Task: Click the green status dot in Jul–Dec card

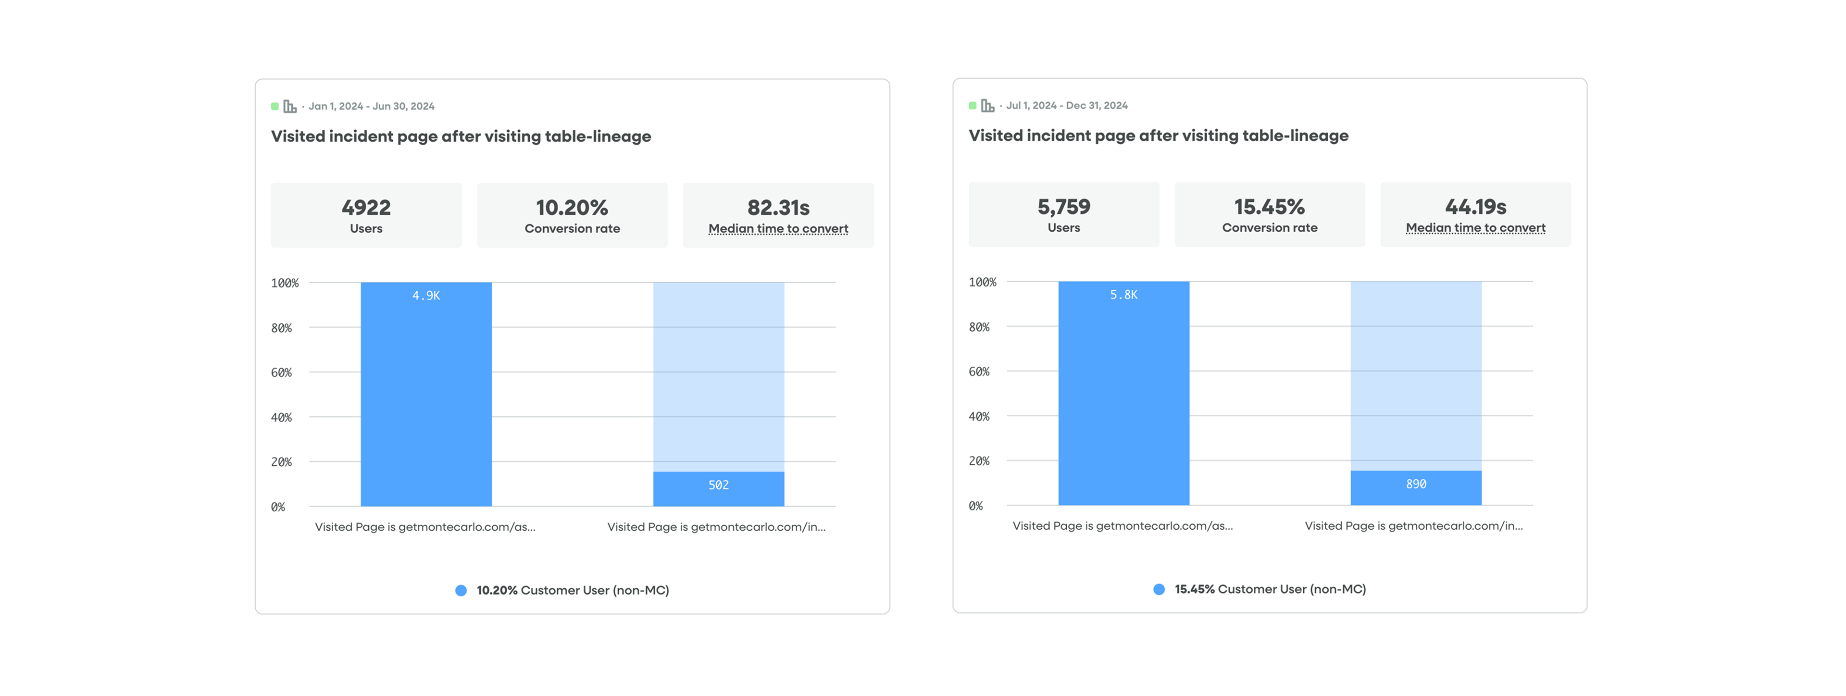Action: [x=973, y=105]
